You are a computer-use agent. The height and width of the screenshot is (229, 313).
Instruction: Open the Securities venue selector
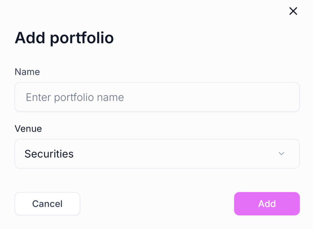[157, 154]
